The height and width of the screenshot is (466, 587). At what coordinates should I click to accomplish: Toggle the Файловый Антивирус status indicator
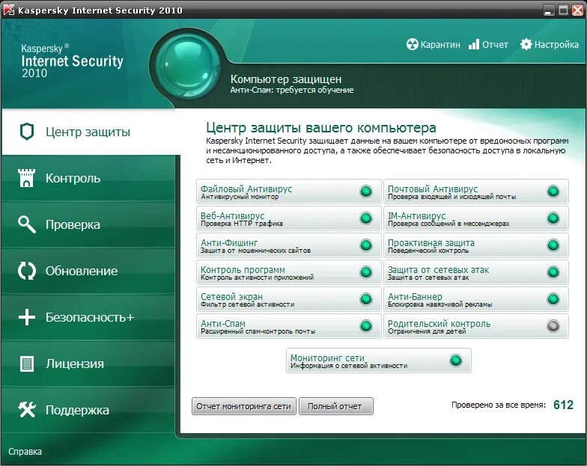point(365,191)
